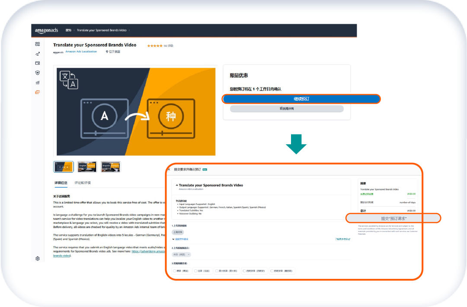The image size is (467, 307).
Task: Click the 关于这项服务 heading
Action: click(x=62, y=196)
